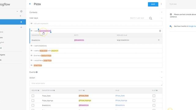Click highlighted 'Small Pizza' expression
This screenshot has height=110, width=196.
point(38,65)
